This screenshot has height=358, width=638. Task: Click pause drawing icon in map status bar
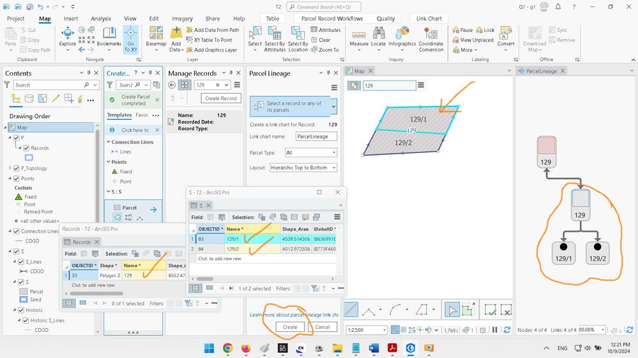click(x=495, y=330)
